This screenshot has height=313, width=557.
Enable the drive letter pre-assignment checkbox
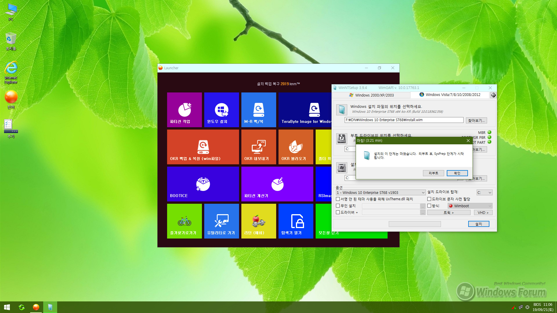429,199
